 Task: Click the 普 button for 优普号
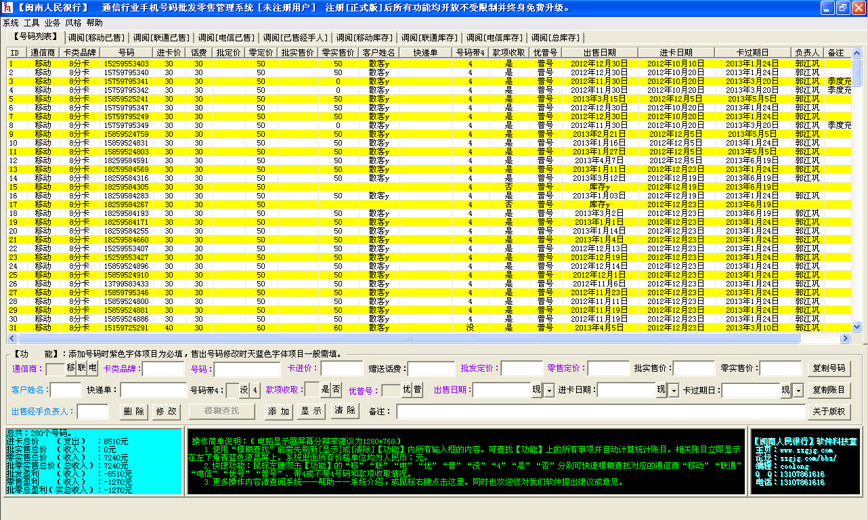pyautogui.click(x=418, y=390)
